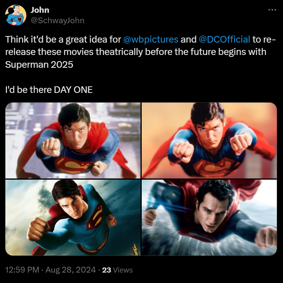The image size is (283, 283).
Task: Expand the bottom-left Superman image
Action: (73, 218)
